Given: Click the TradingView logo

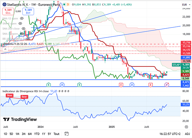Looking at the screenshot, I should pos(20,119).
